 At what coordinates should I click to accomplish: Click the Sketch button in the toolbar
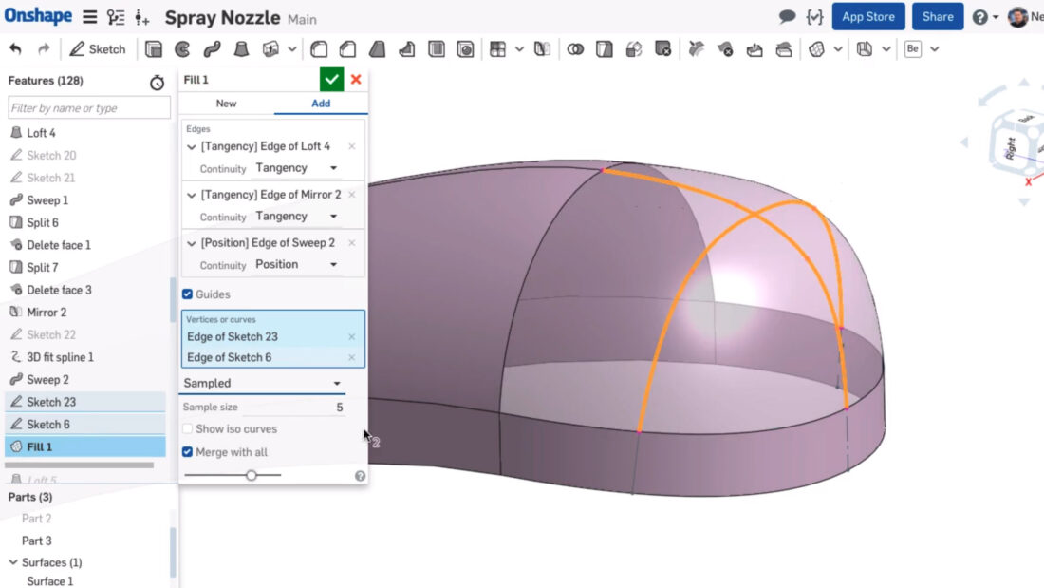98,48
